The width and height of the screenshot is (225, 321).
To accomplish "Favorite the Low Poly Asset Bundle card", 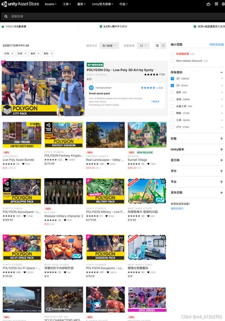I will [38, 125].
